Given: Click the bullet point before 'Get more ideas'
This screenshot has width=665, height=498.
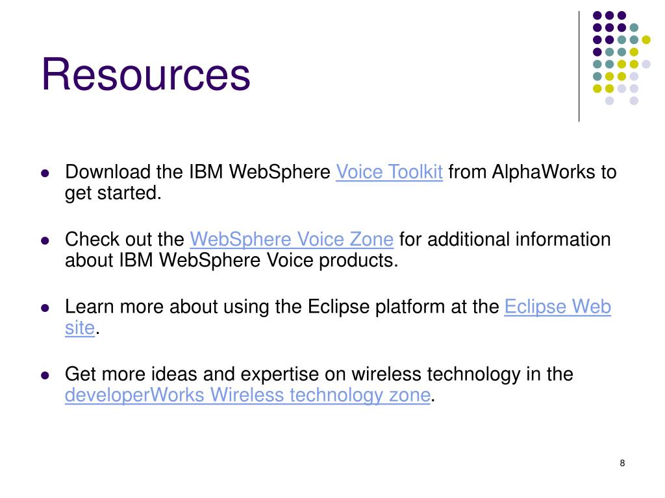Looking at the screenshot, I should tap(45, 375).
